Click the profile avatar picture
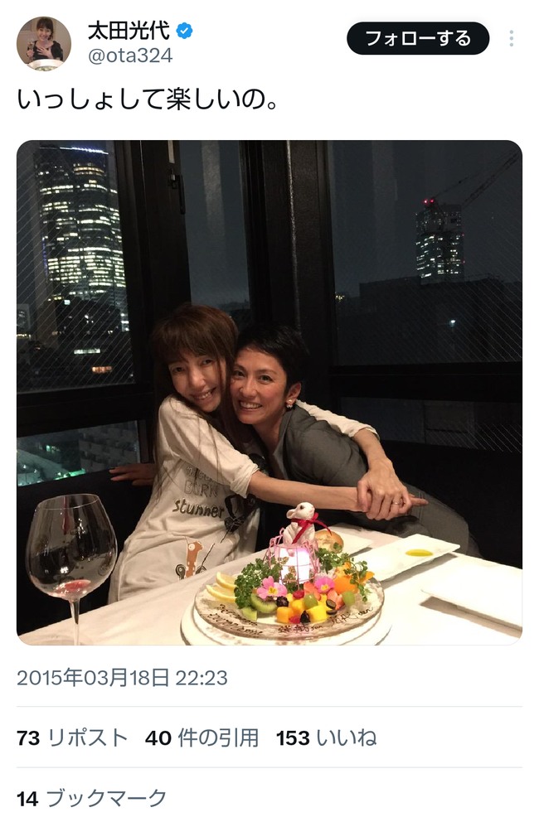539x822 pixels. (44, 44)
